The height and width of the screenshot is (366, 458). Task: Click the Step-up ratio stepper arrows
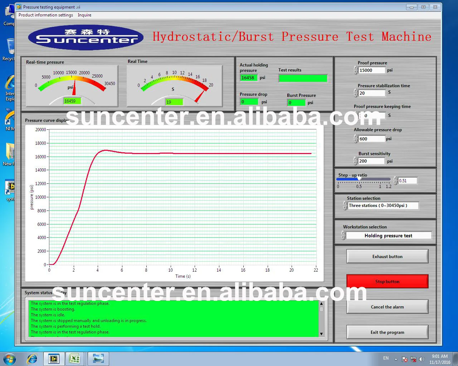pyautogui.click(x=395, y=180)
